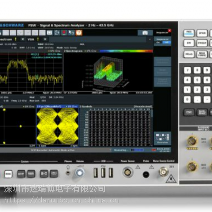The height and width of the screenshot is (212, 212).
Task: Click the BW hardware key
Action: tap(189, 43)
